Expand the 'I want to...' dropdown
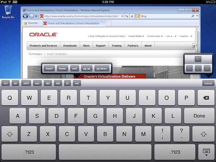216x162 pixels. tap(185, 36)
